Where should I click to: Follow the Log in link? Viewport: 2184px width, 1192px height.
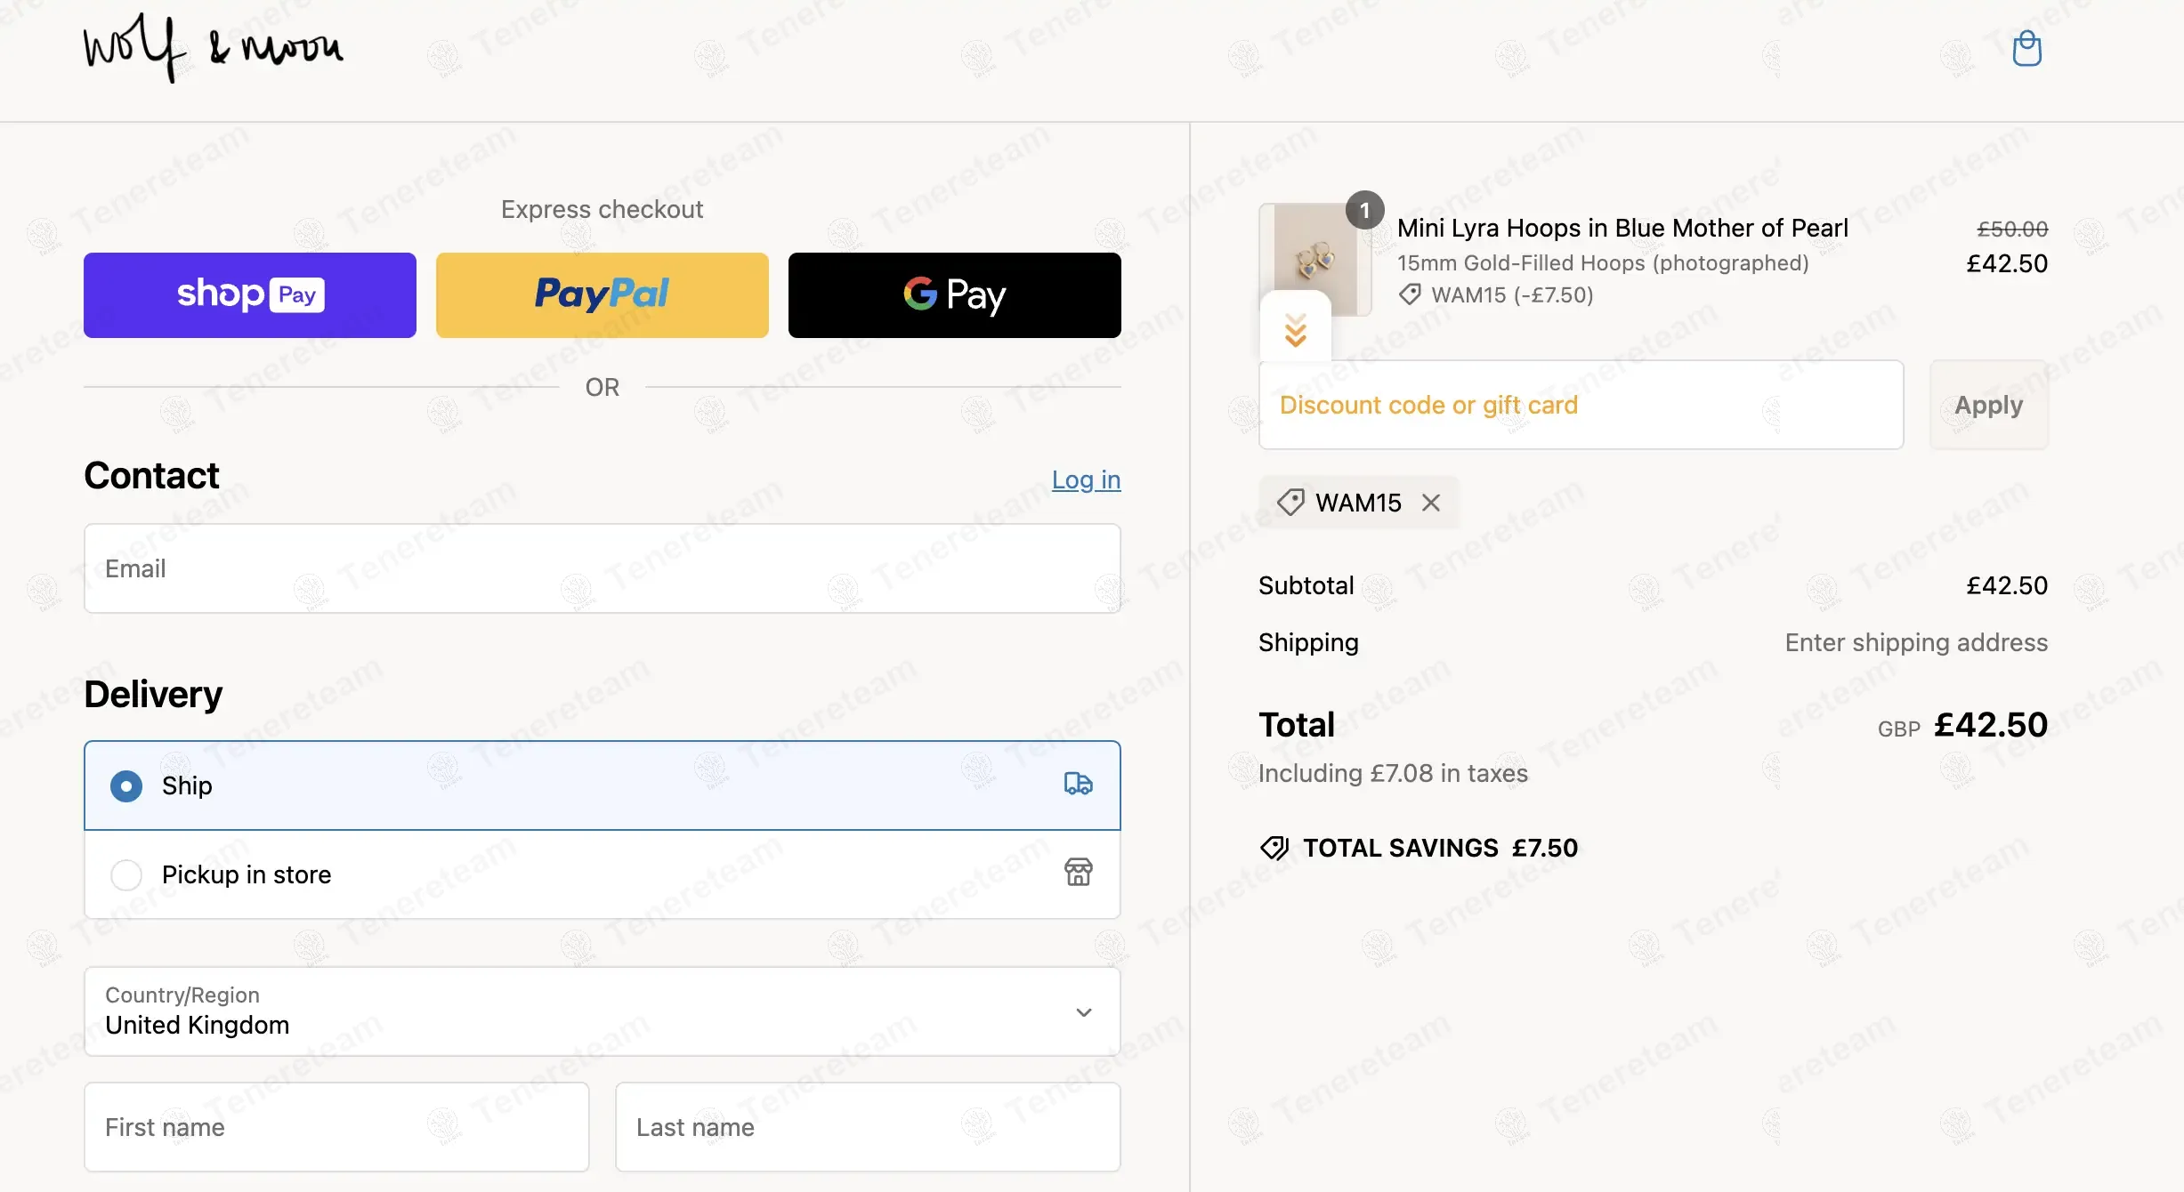point(1086,479)
